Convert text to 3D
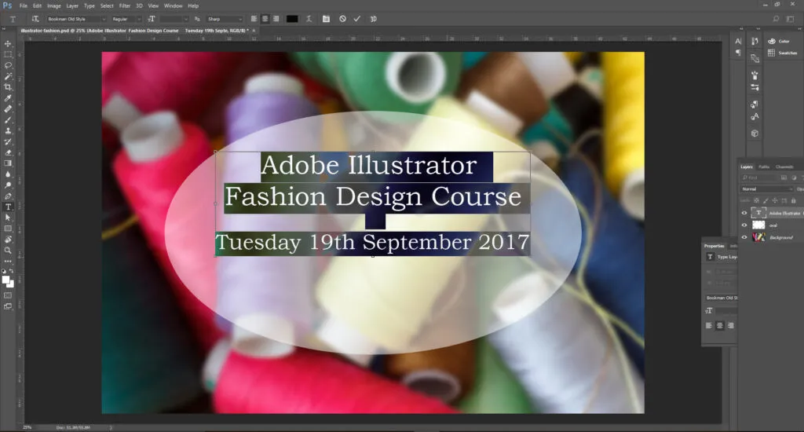The width and height of the screenshot is (804, 432). click(x=373, y=19)
